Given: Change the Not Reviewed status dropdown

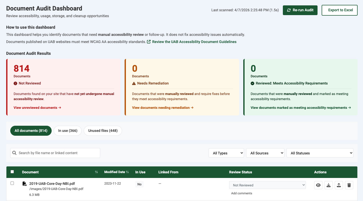Looking at the screenshot, I should click(x=267, y=185).
